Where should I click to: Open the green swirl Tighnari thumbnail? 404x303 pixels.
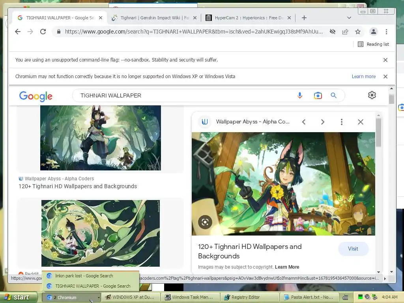point(101,234)
